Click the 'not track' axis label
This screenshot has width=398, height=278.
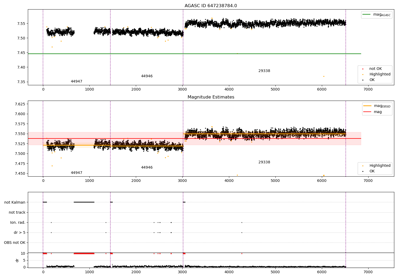[17, 212]
